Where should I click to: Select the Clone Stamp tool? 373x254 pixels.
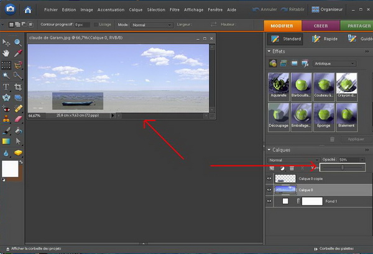(6, 119)
